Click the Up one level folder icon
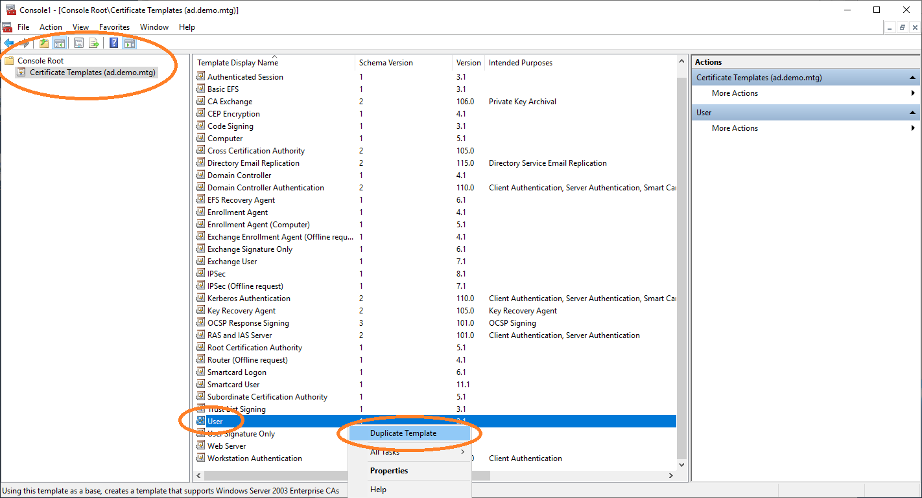 [44, 43]
